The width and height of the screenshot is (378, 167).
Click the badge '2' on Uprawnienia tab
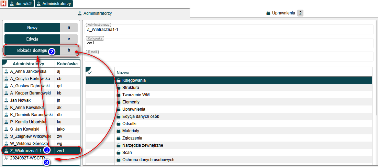pos(300,13)
